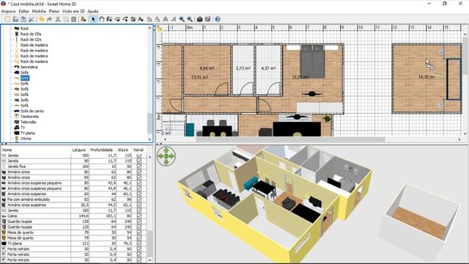Choose the Create dimensions tool
This screenshot has width=469, height=264.
133,19
